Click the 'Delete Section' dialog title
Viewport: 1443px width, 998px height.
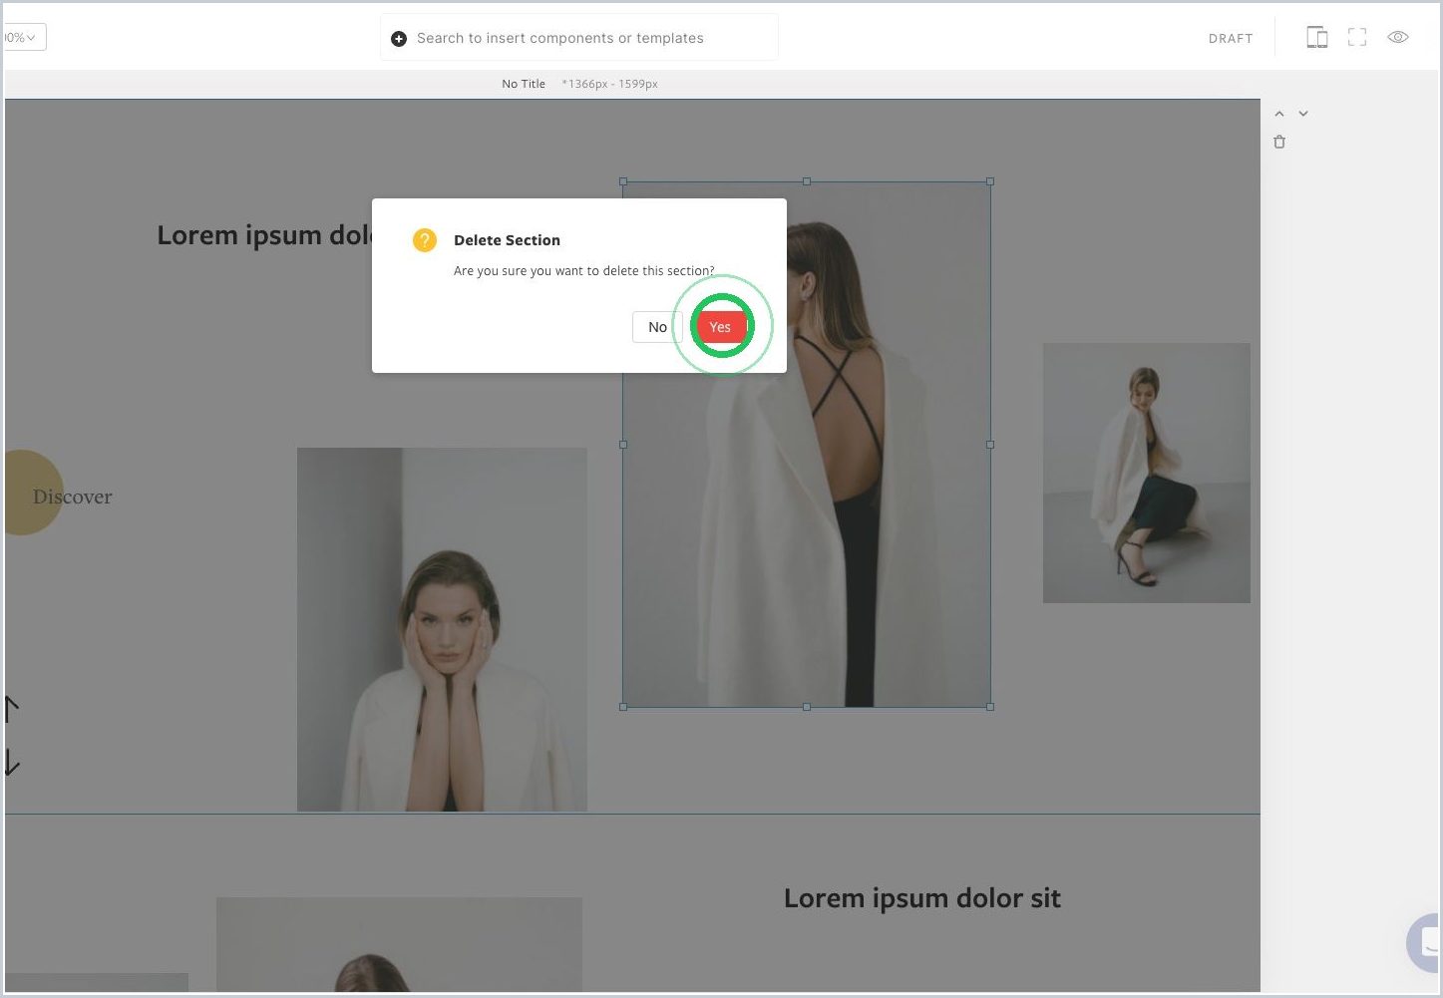(507, 240)
